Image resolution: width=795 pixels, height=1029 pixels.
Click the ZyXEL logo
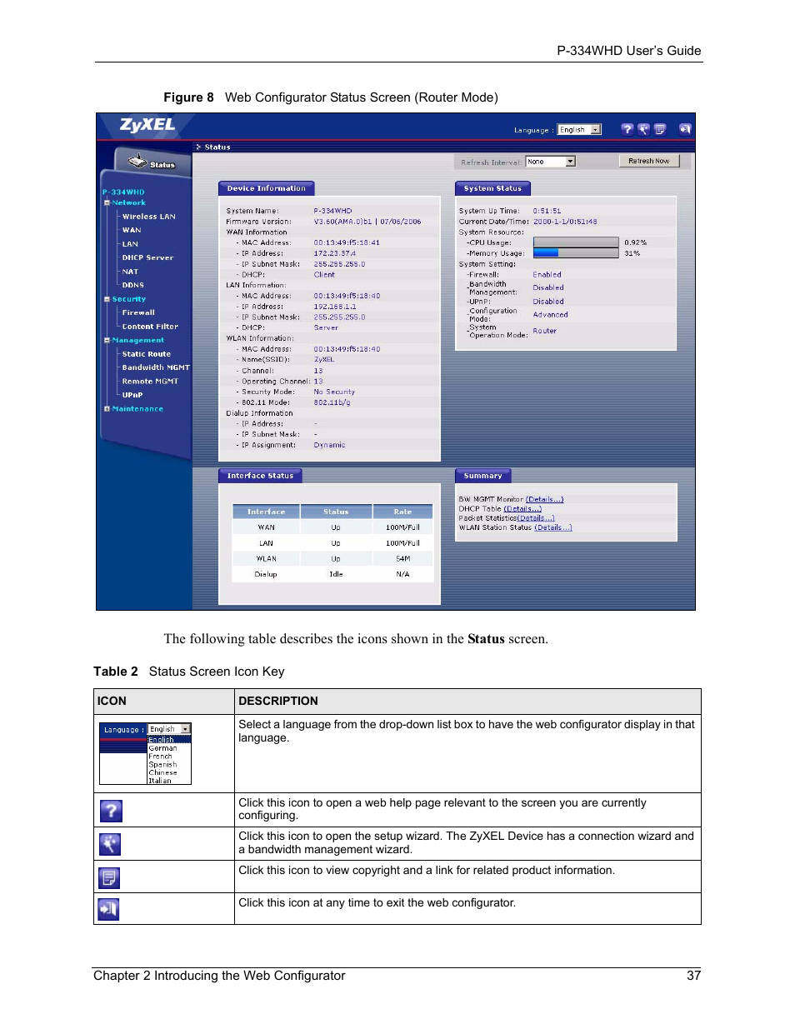pyautogui.click(x=147, y=125)
